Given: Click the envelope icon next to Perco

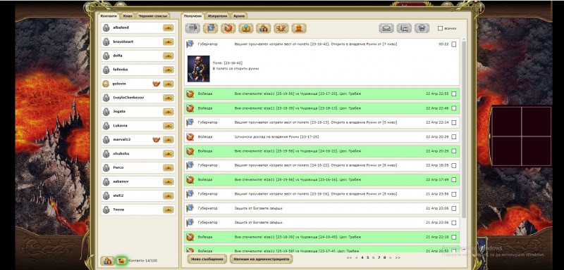Looking at the screenshot, I should coord(168,168).
